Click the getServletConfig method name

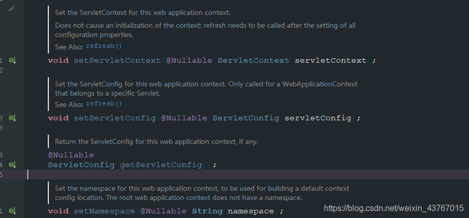(161, 165)
